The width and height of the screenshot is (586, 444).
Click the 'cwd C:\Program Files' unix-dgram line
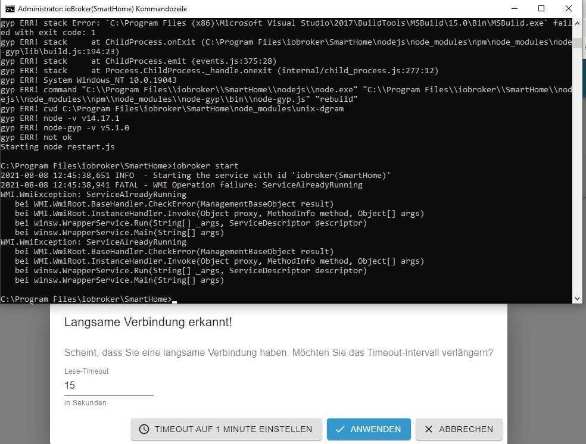pyautogui.click(x=172, y=109)
